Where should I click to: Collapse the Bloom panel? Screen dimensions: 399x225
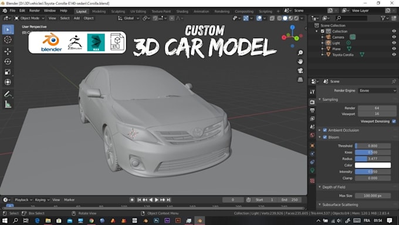320,137
